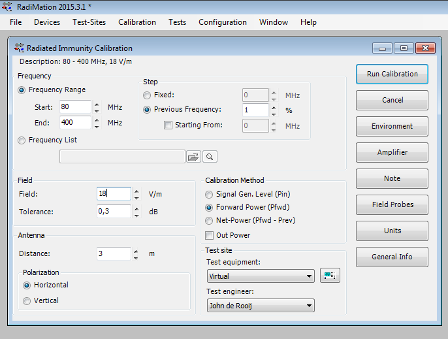Increase the Previous Frequency percent step
448x339 pixels.
274,107
